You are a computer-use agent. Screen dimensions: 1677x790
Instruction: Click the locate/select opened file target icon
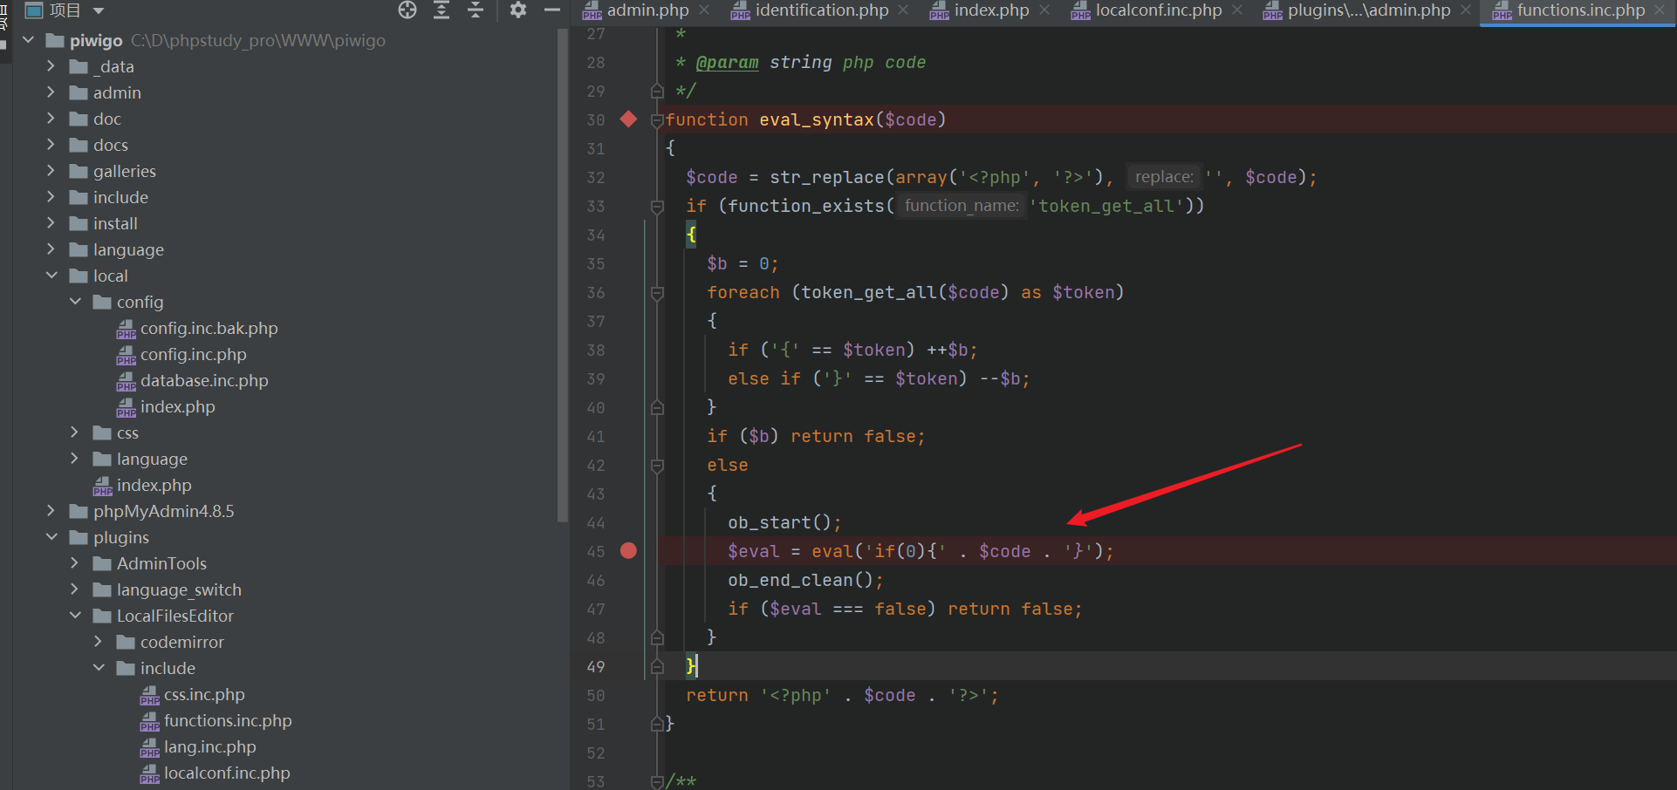pos(407,10)
